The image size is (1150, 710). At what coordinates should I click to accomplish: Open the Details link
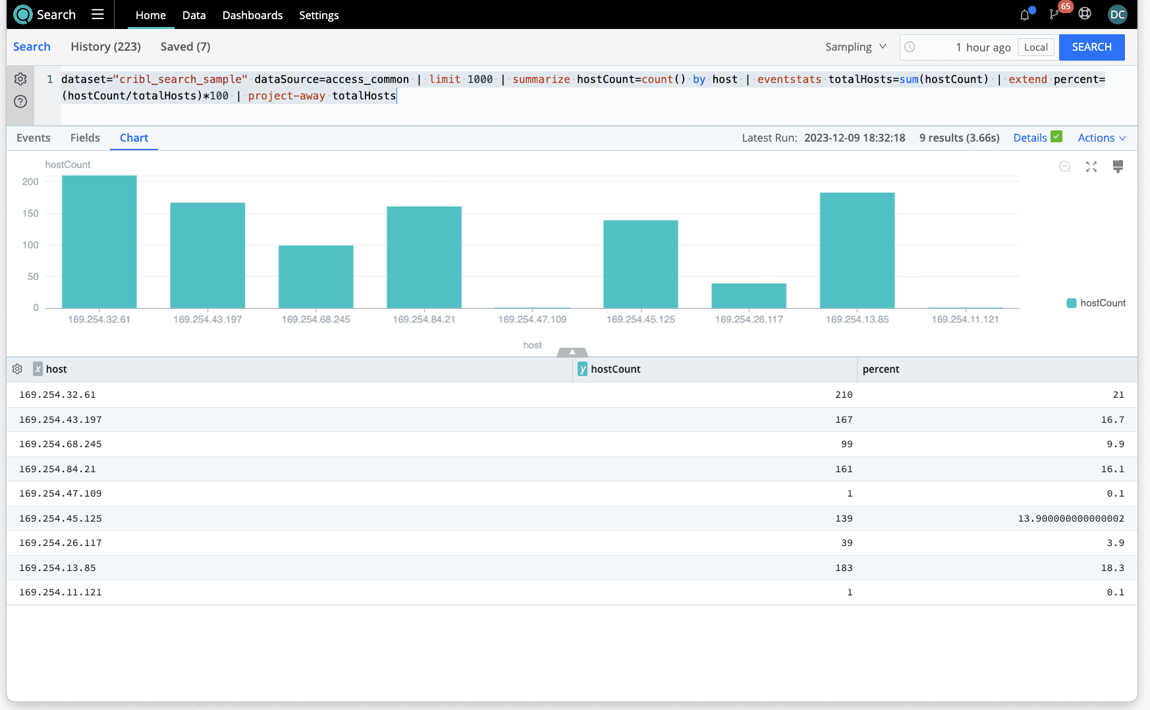click(1029, 138)
